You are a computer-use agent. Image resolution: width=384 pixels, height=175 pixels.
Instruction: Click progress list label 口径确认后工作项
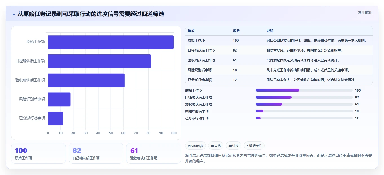[199, 97]
